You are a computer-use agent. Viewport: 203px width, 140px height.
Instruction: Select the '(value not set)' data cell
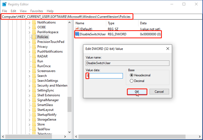tap(150, 29)
